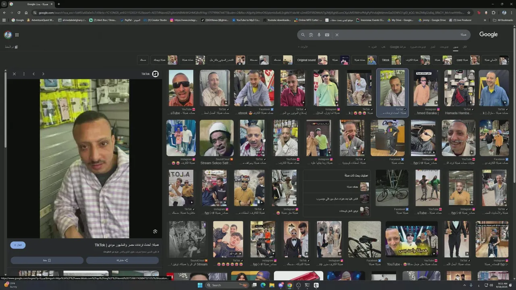This screenshot has width=516, height=290.
Task: Bookmark this page with the star icon
Action: click(x=469, y=12)
